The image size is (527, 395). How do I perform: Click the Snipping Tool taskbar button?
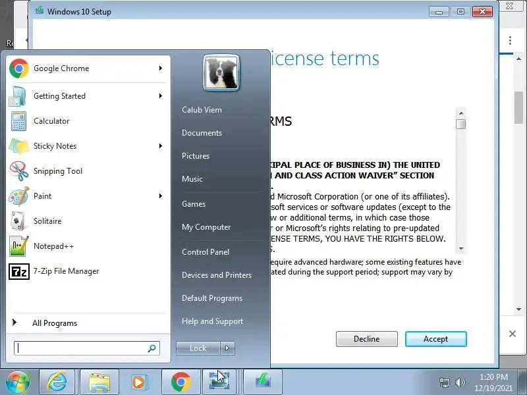[x=219, y=382]
